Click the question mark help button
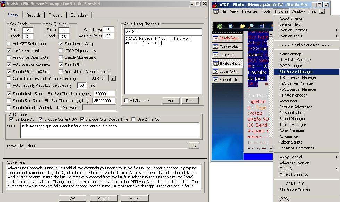340x202 pixels. pos(113,78)
